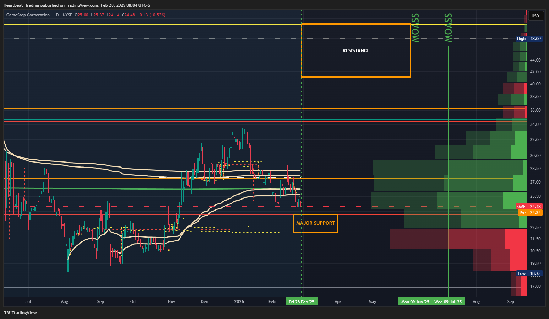Image resolution: width=549 pixels, height=319 pixels.
Task: Click Feb on the time axis
Action: (272, 302)
